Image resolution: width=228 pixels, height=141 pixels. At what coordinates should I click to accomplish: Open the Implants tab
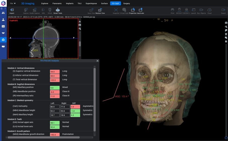(x=70, y=4)
